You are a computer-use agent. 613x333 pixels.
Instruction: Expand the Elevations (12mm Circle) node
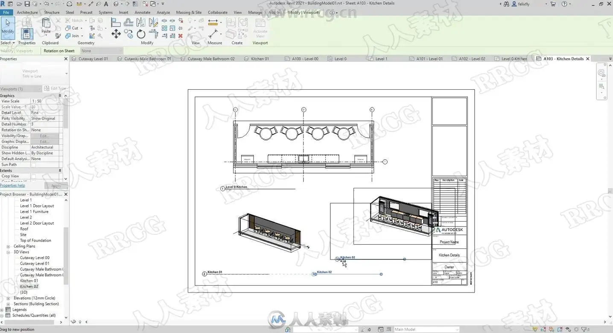click(8, 298)
